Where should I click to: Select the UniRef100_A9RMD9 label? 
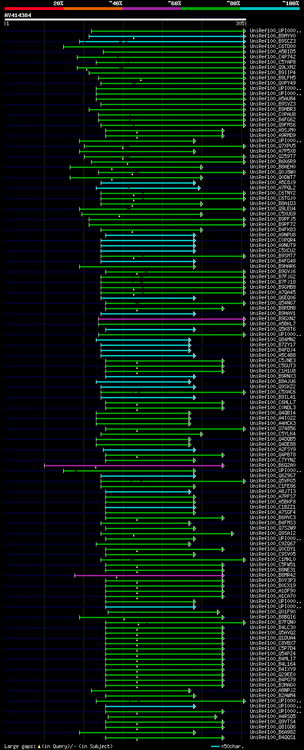coord(273,135)
